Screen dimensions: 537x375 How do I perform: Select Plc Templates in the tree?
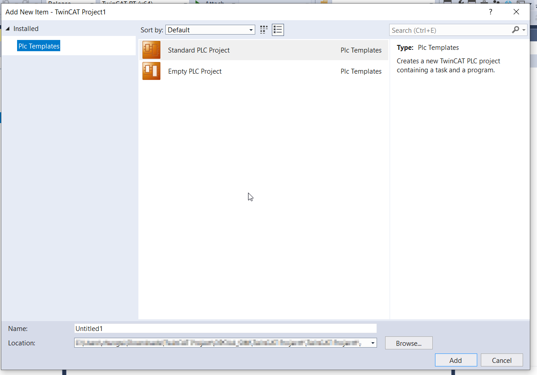[39, 46]
